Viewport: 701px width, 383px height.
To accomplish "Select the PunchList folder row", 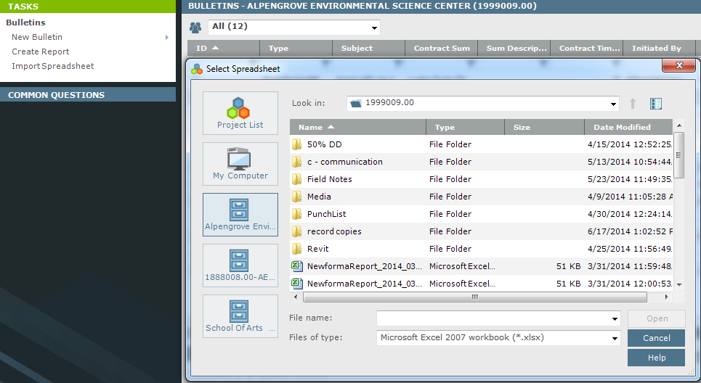I will [481, 214].
